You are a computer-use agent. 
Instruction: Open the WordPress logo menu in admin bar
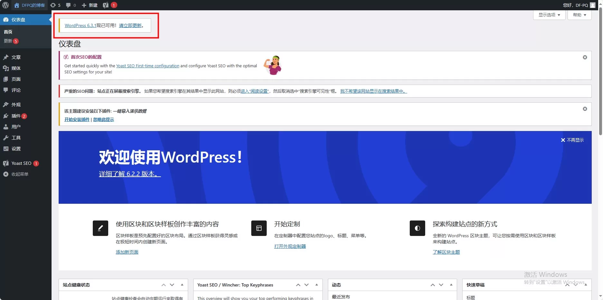pyautogui.click(x=5, y=5)
